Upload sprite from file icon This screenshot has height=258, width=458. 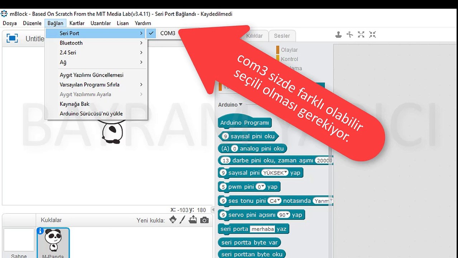point(193,220)
